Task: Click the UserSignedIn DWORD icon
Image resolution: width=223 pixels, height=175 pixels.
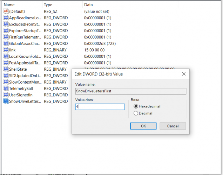Action: (x=6, y=95)
